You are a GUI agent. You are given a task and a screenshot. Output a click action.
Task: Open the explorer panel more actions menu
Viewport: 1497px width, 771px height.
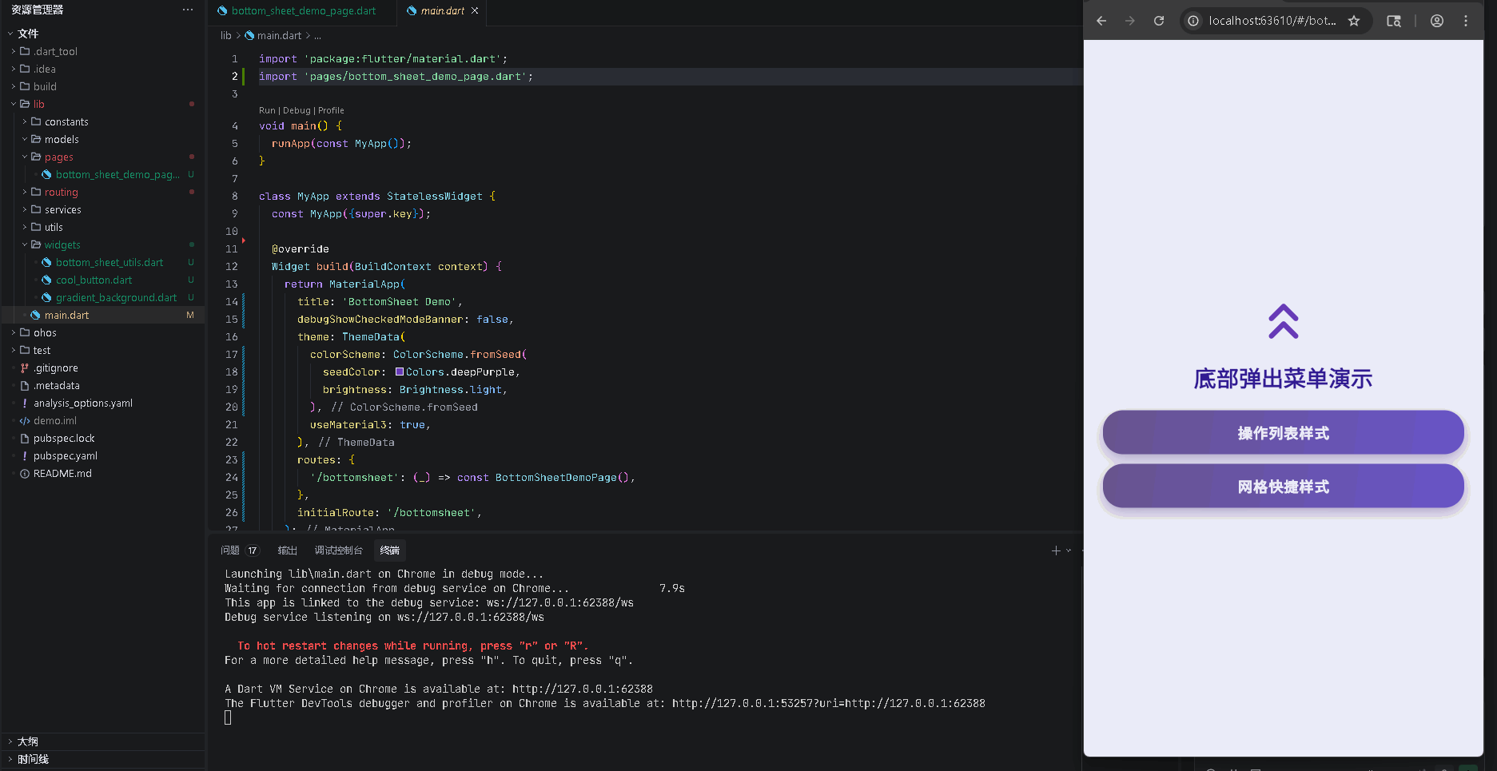pyautogui.click(x=188, y=10)
